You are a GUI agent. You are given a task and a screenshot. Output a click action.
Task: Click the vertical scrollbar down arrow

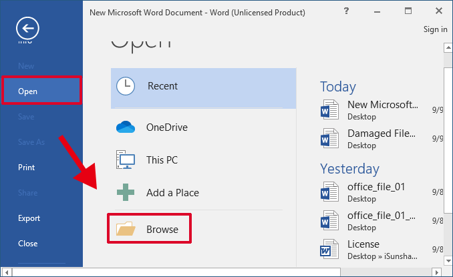pos(447,261)
